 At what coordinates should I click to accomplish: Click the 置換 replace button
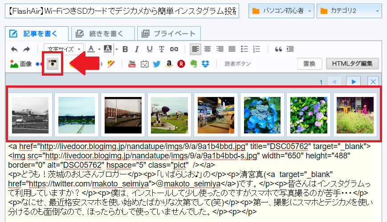coord(309,64)
